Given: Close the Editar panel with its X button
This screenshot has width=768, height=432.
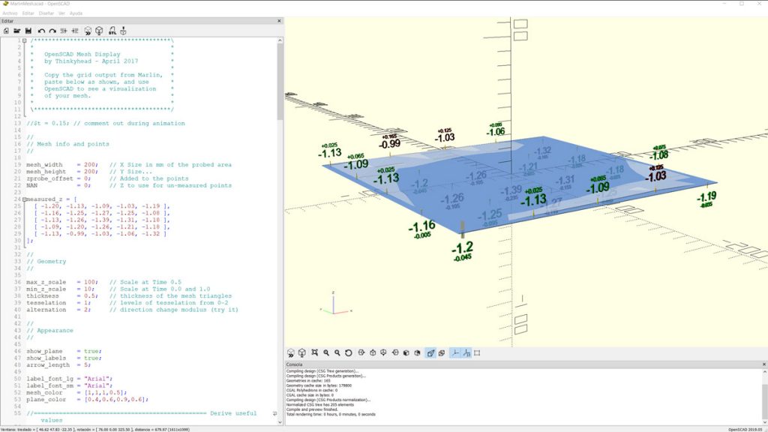Looking at the screenshot, I should tap(280, 21).
